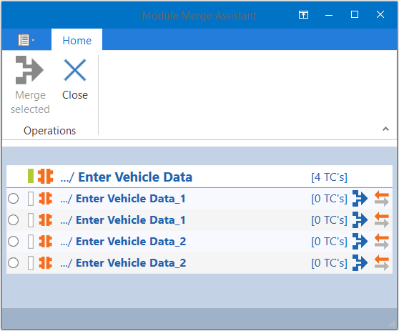The height and width of the screenshot is (331, 399).
Task: Click the 4 TC's count label
Action: pyautogui.click(x=329, y=177)
